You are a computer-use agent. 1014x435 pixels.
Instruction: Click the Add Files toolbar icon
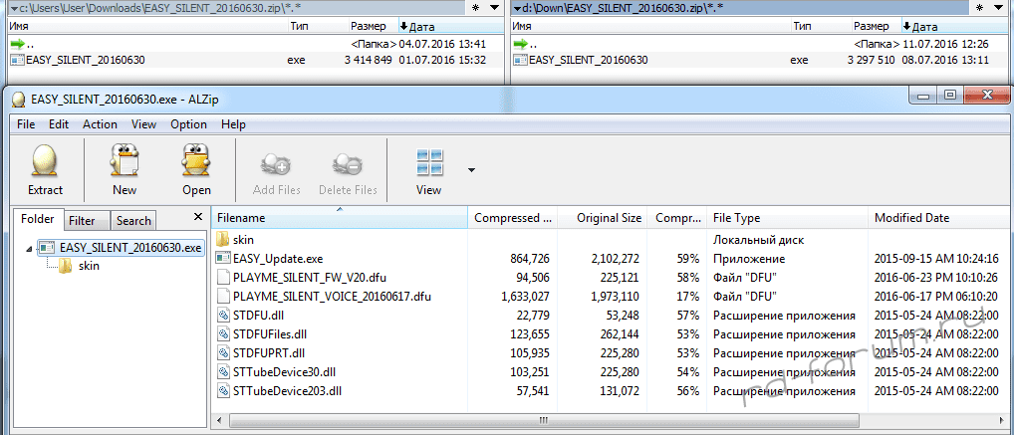pyautogui.click(x=276, y=163)
